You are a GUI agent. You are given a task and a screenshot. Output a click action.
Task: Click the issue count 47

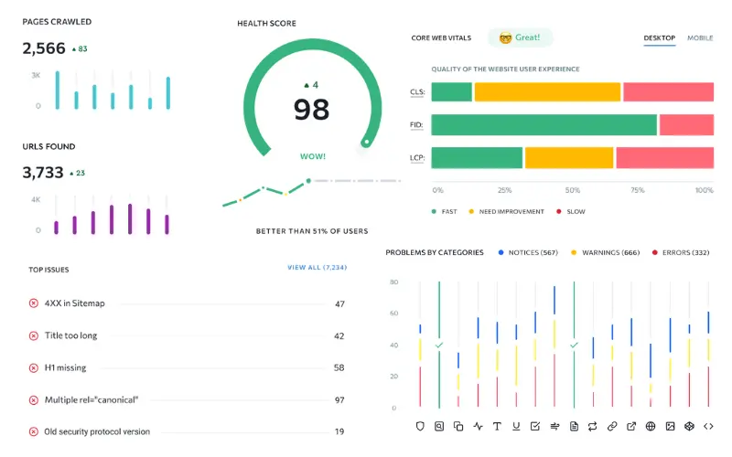pos(339,304)
